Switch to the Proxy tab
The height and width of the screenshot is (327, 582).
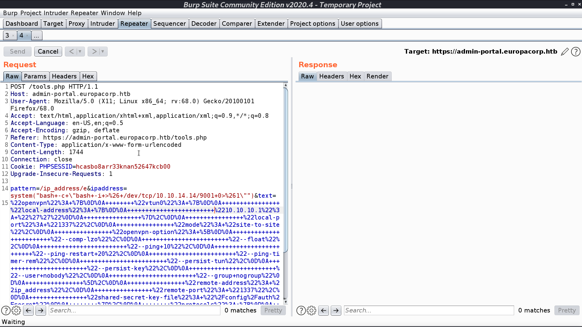coord(77,24)
